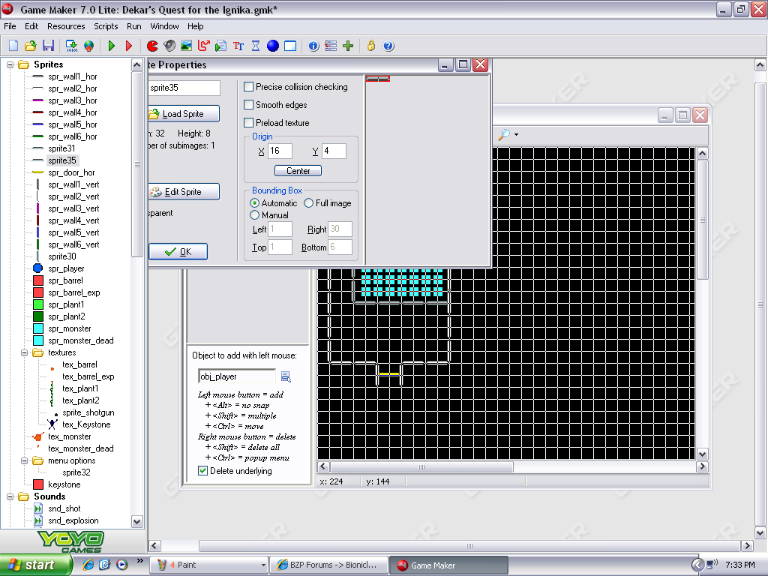Screen dimensions: 768x576
Task: Collapse the textures folder
Action: (25, 352)
